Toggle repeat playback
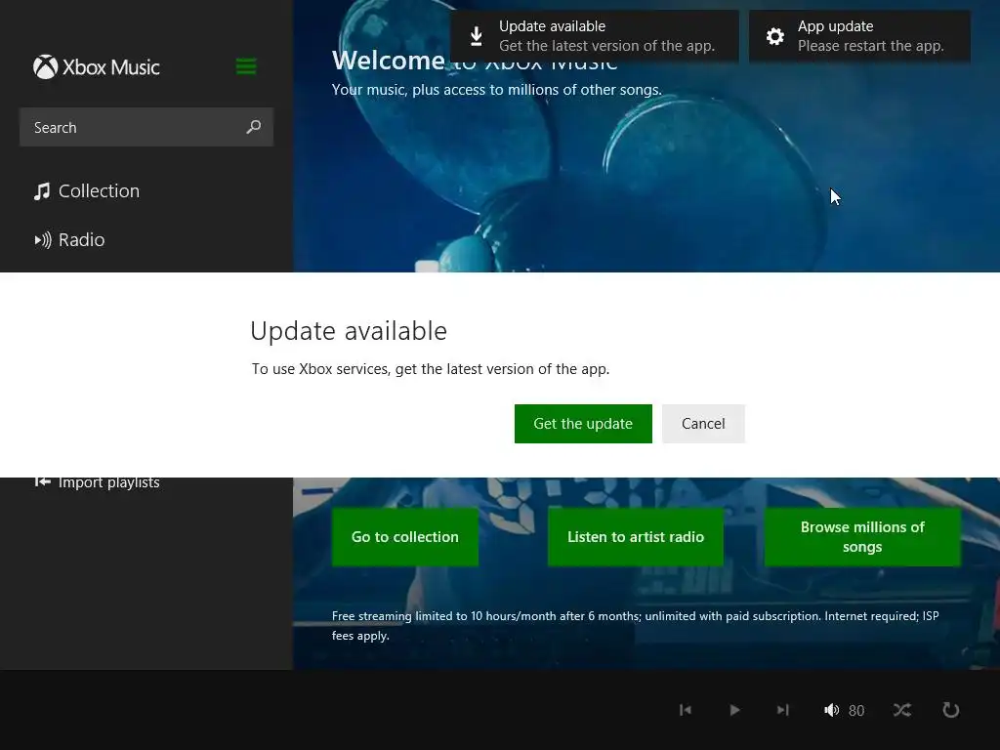 click(951, 710)
